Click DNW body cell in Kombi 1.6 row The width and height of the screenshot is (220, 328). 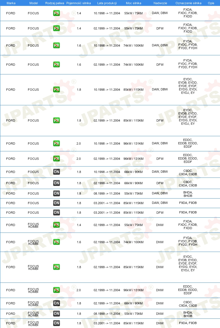(x=160, y=242)
